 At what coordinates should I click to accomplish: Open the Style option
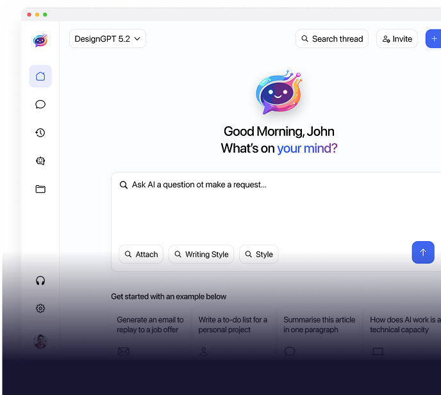(258, 255)
